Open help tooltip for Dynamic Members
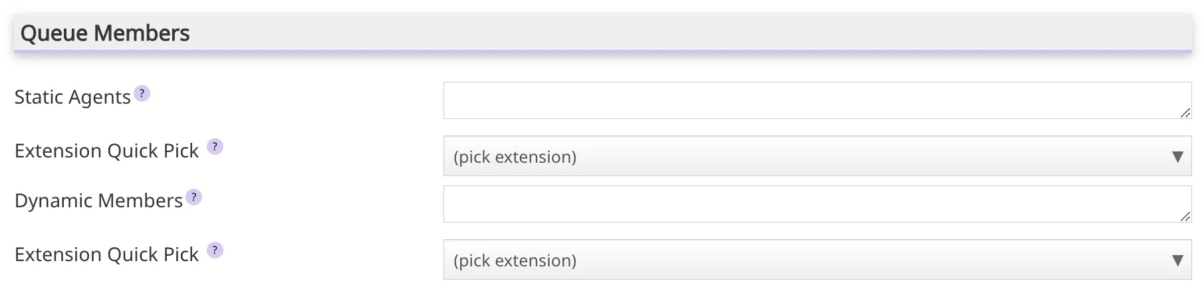This screenshot has width=1202, height=291. coord(193,197)
